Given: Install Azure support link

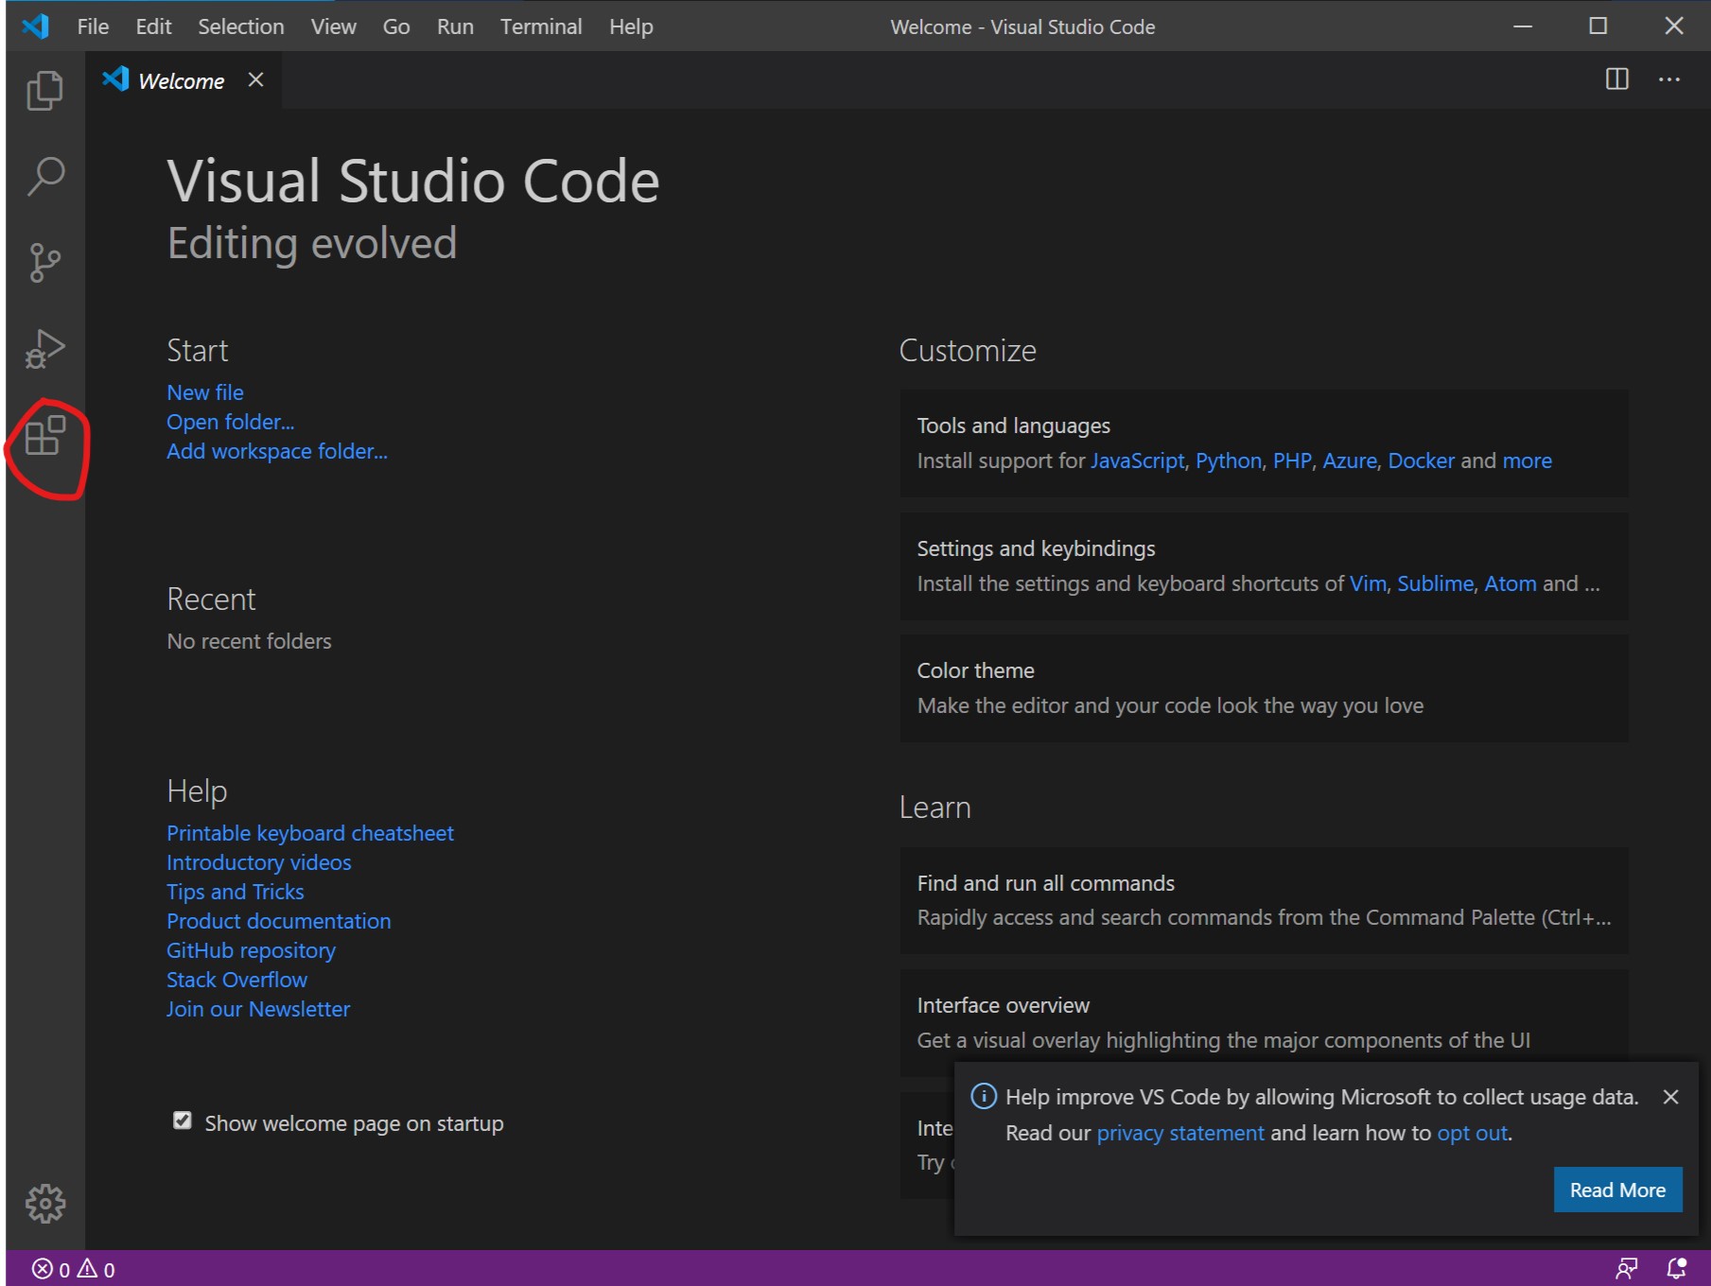Looking at the screenshot, I should pyautogui.click(x=1350, y=461).
